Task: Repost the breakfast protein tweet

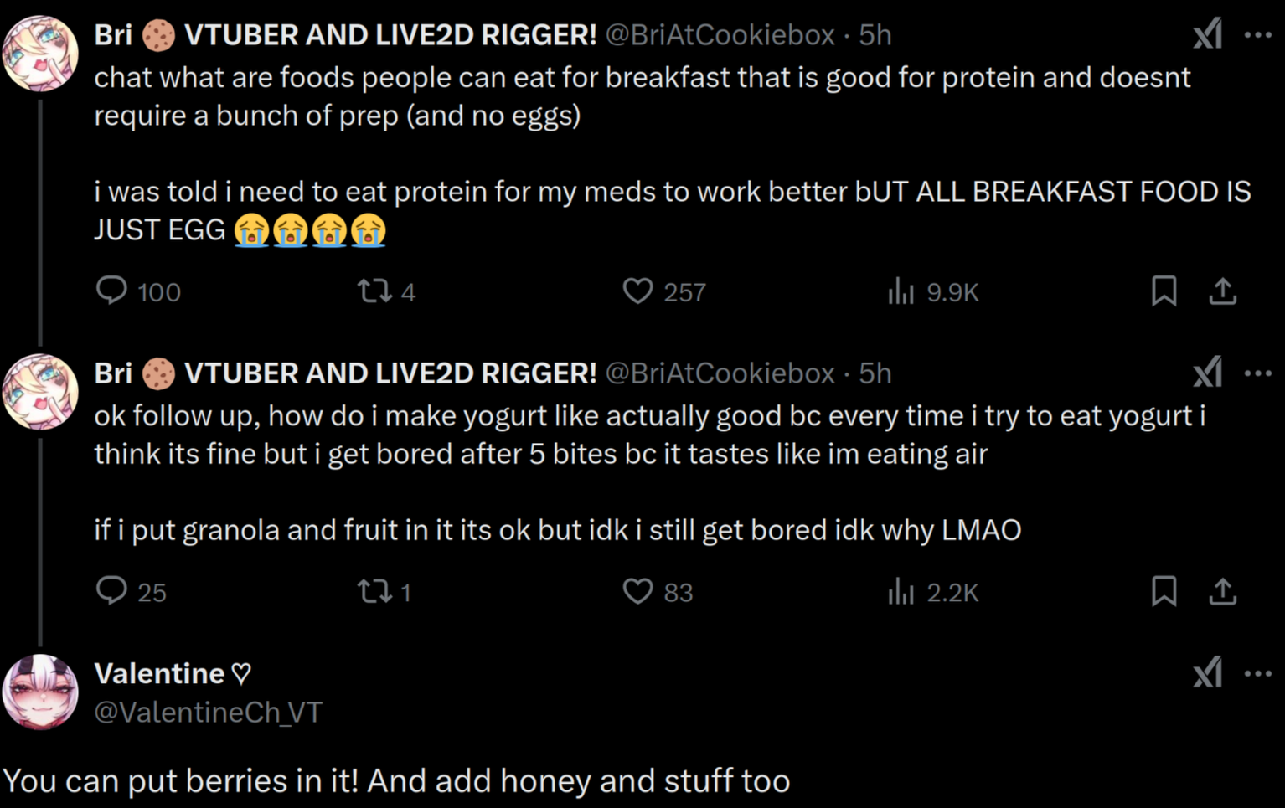Action: click(x=374, y=291)
